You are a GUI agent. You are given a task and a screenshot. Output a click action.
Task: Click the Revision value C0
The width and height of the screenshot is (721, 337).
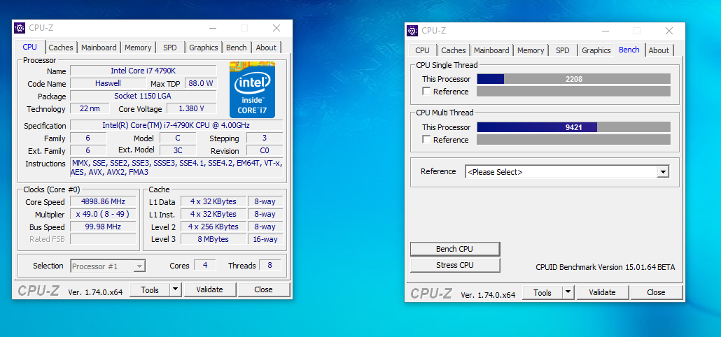click(x=265, y=150)
